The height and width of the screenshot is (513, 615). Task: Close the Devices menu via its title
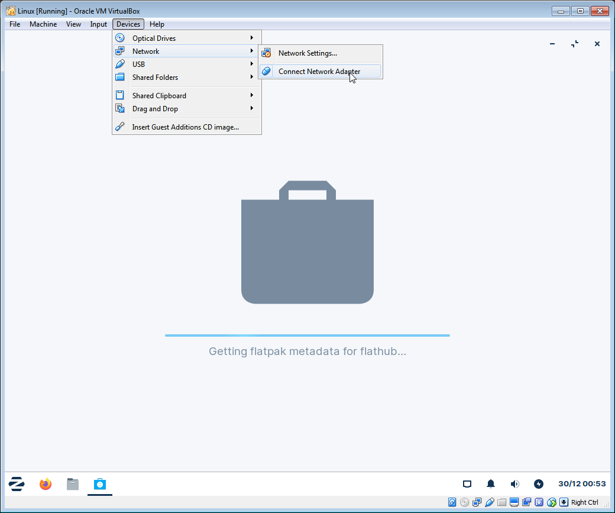[128, 24]
